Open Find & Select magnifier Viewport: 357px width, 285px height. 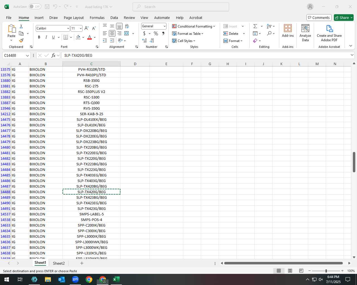click(269, 33)
